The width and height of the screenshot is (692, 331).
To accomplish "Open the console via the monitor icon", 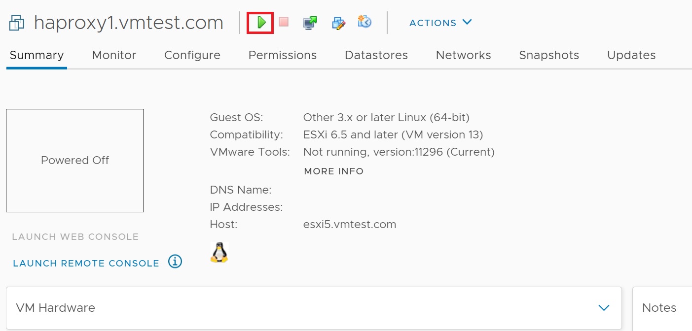I will [310, 23].
